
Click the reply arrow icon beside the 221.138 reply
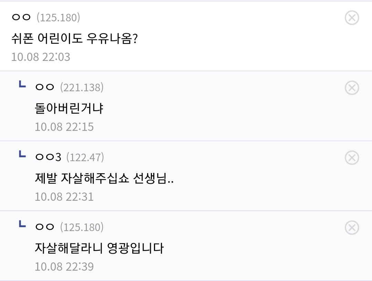[22, 84]
